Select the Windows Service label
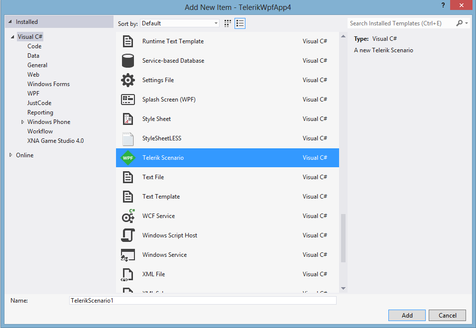 [164, 255]
